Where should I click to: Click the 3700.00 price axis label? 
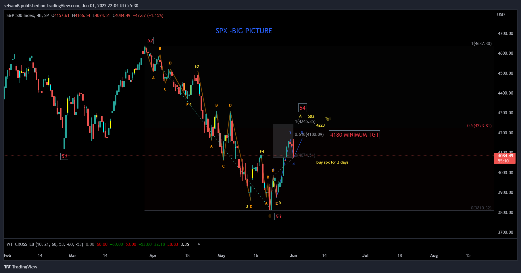505,232
